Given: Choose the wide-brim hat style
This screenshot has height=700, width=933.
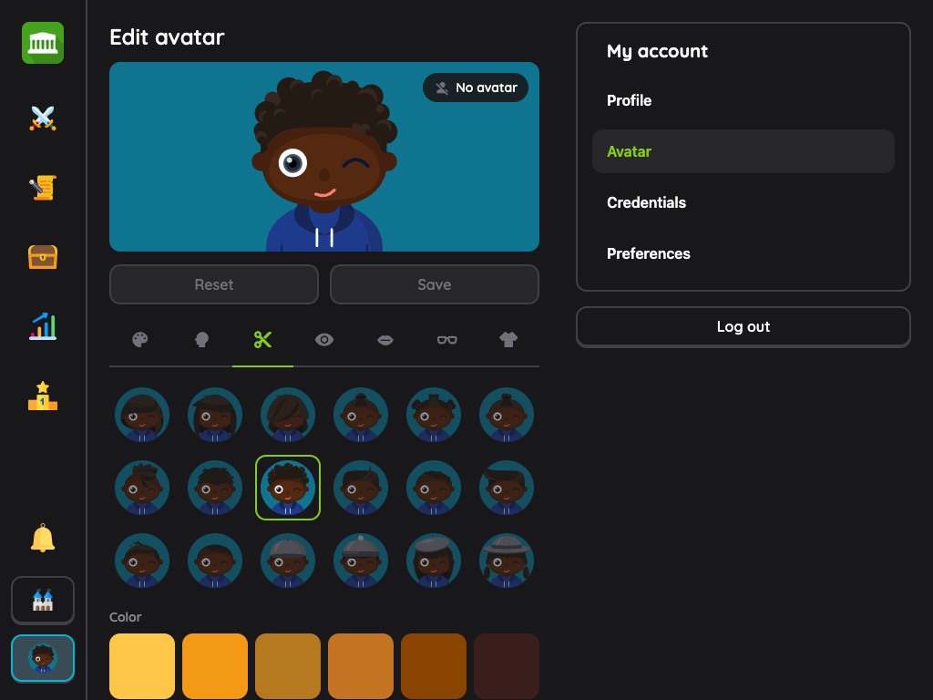Looking at the screenshot, I should [x=507, y=561].
